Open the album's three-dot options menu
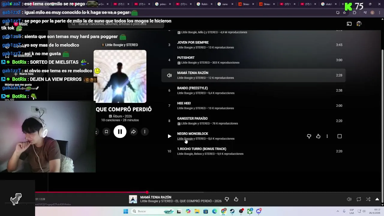The width and height of the screenshot is (384, 216). point(145,132)
